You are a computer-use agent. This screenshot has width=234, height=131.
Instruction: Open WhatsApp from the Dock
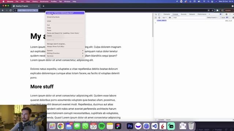(x=85, y=126)
